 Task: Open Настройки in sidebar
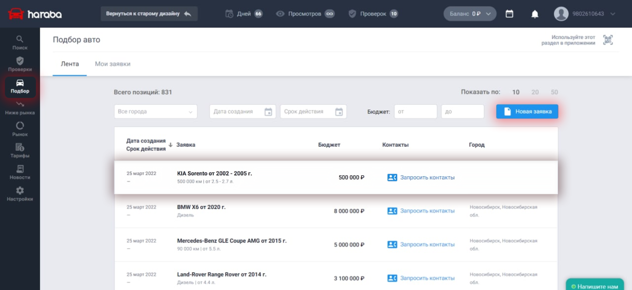click(20, 194)
